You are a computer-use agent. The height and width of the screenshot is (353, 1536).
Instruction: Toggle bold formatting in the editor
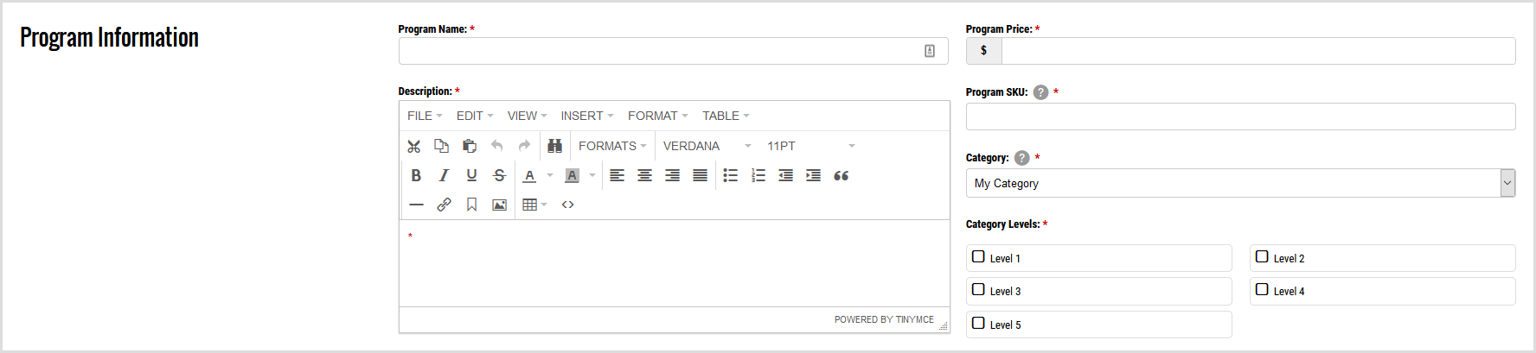(x=416, y=175)
